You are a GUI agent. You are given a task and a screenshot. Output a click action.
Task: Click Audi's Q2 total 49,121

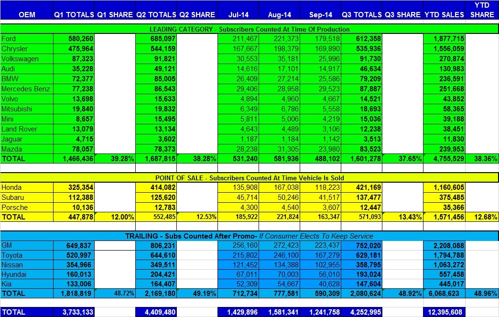pyautogui.click(x=156, y=69)
